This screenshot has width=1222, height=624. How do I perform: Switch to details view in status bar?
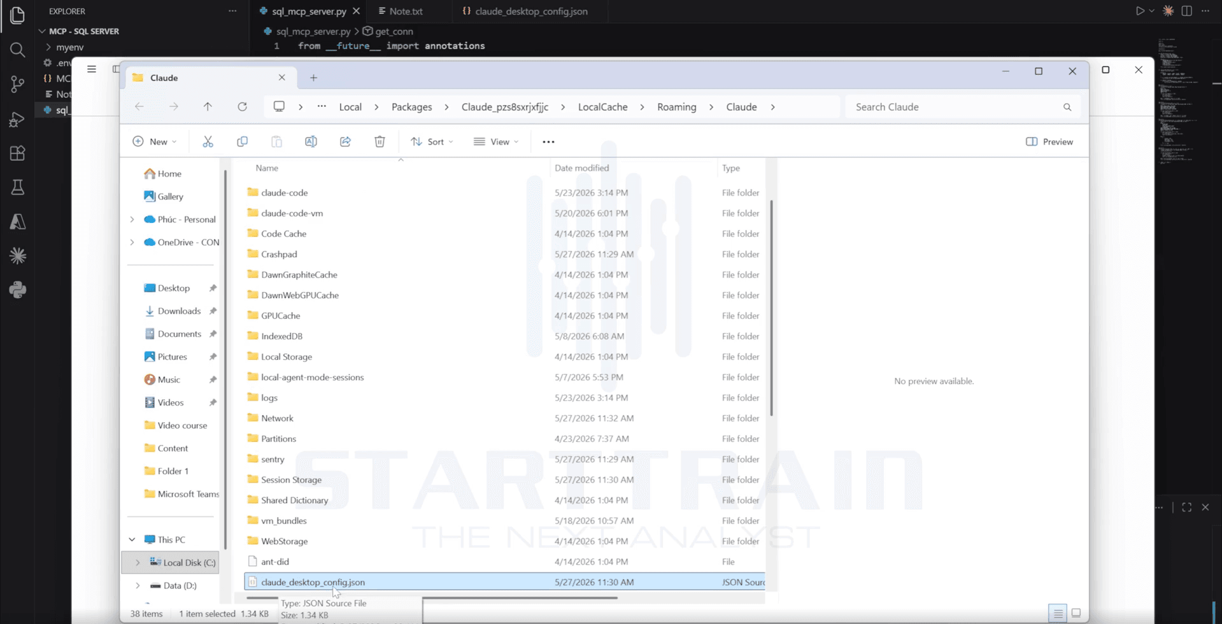pyautogui.click(x=1058, y=613)
